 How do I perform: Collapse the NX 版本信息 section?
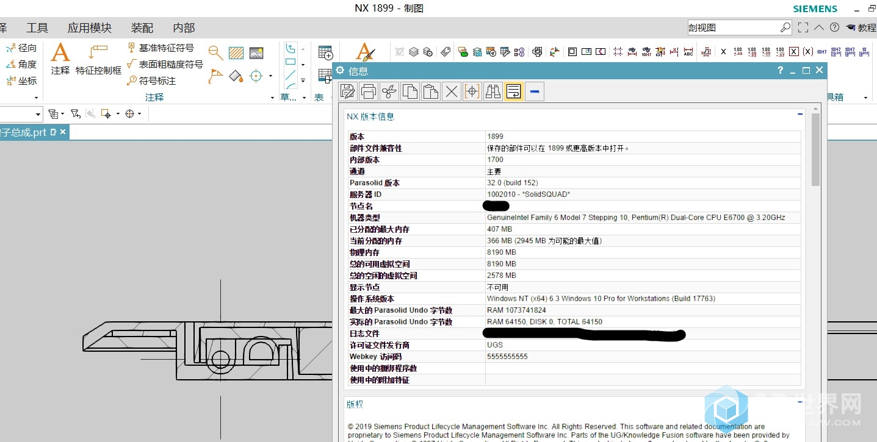coord(800,114)
